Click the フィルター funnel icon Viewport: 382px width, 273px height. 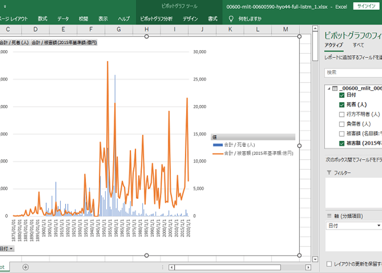tap(329, 172)
